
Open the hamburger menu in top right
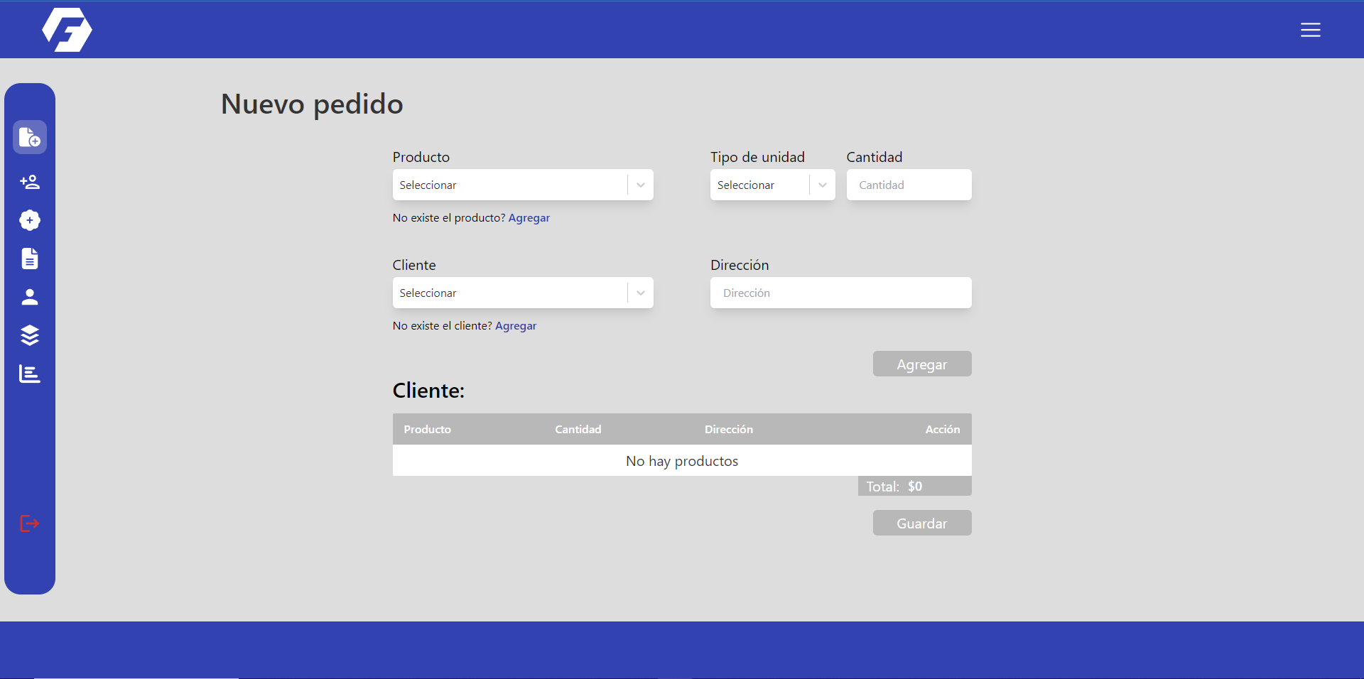coord(1310,30)
